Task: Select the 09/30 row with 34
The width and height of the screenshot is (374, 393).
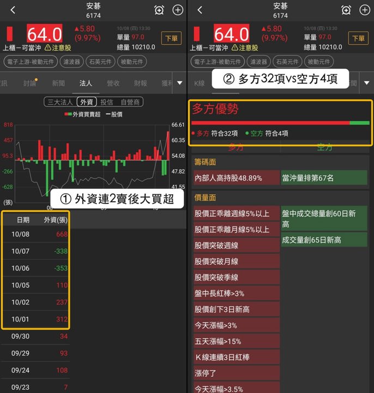Action: pos(35,336)
